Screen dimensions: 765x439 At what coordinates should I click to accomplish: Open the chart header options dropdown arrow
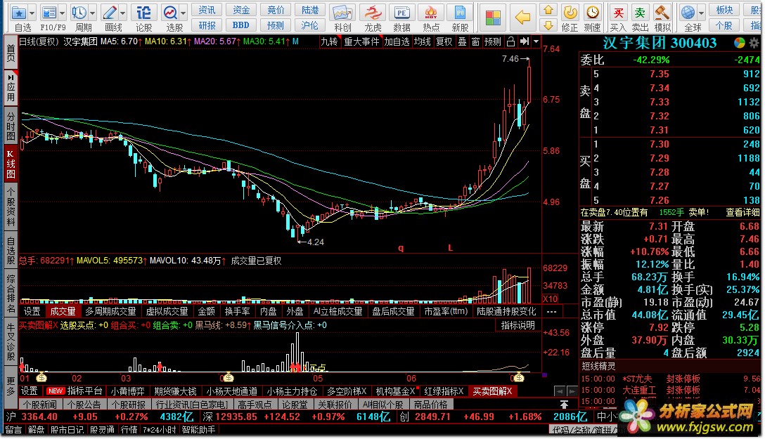(536, 41)
